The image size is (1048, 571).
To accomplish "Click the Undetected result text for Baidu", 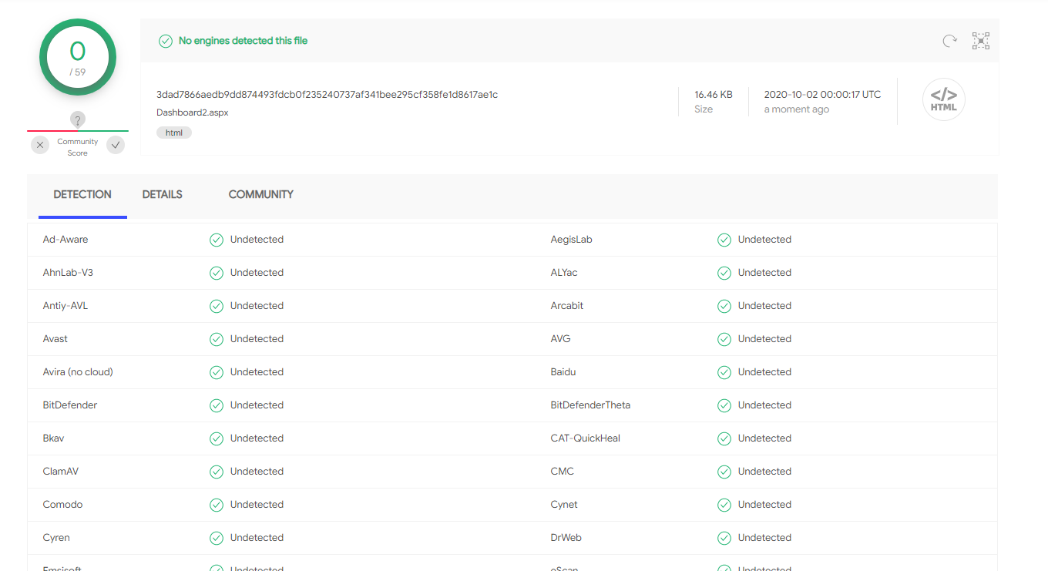I will point(764,372).
